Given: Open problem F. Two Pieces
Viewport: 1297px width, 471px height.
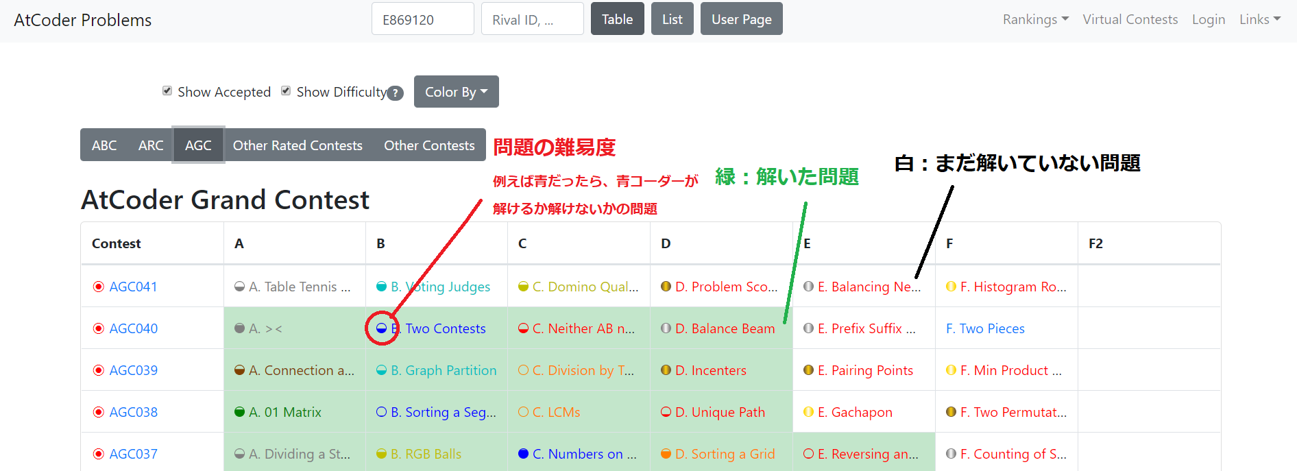Looking at the screenshot, I should pos(986,328).
